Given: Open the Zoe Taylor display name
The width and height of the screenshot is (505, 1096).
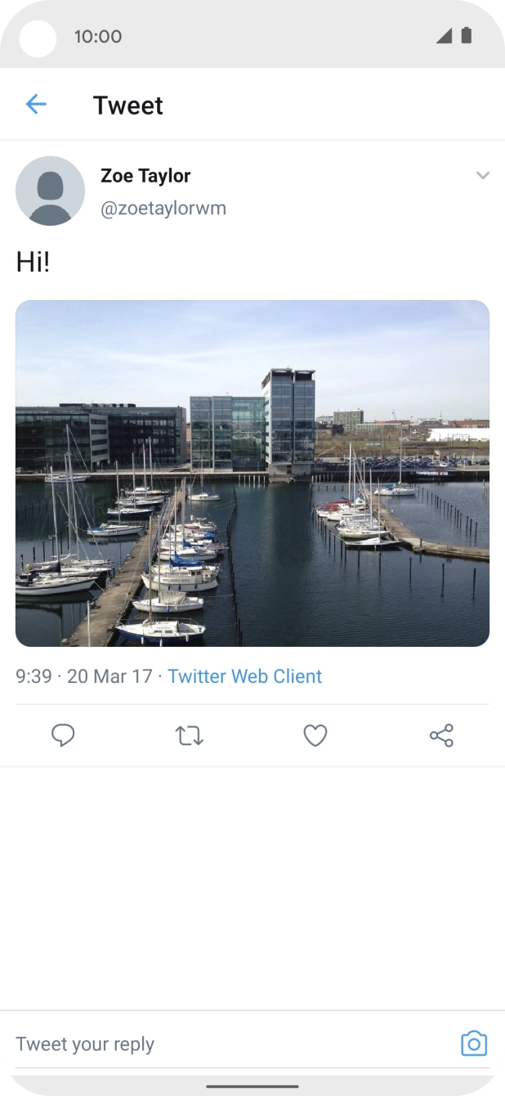Looking at the screenshot, I should tap(145, 175).
